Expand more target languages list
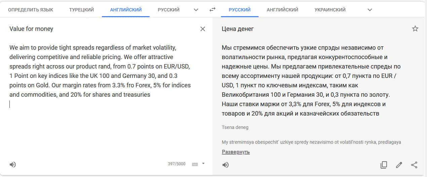Image resolution: width=427 pixels, height=177 pixels. tap(370, 10)
